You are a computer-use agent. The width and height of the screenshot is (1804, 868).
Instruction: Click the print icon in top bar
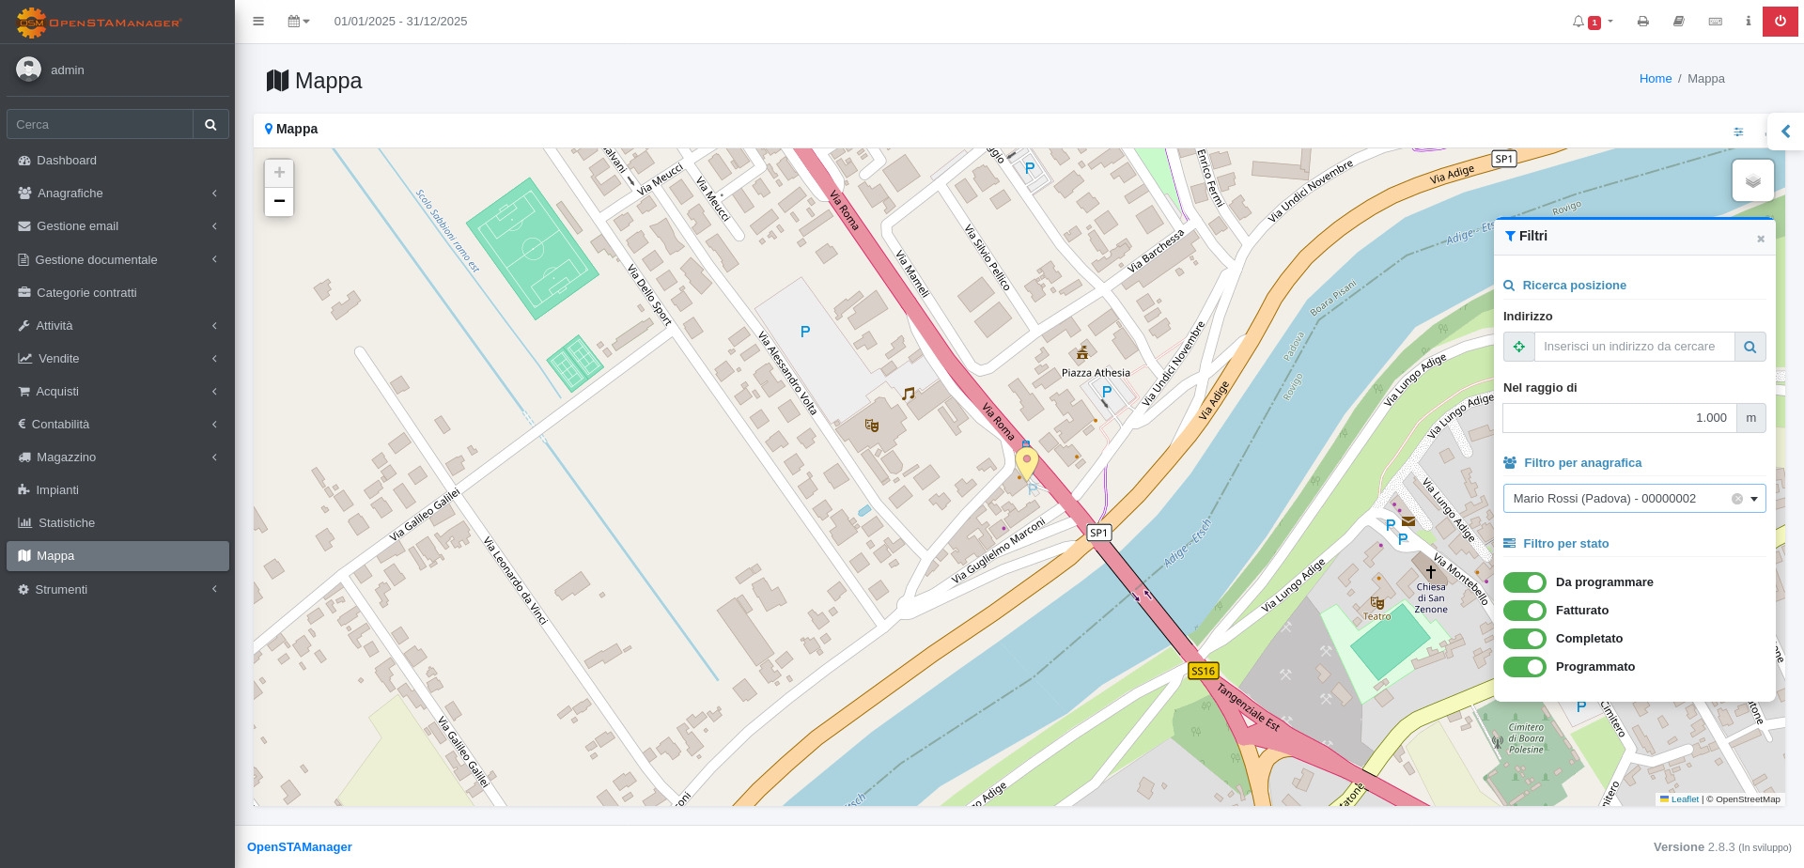click(1642, 22)
